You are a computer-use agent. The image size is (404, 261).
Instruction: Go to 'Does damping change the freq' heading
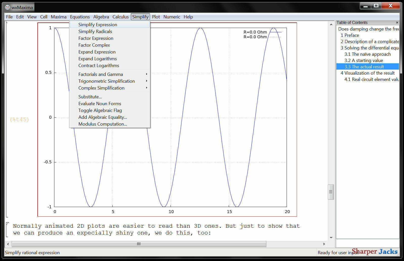pos(368,29)
